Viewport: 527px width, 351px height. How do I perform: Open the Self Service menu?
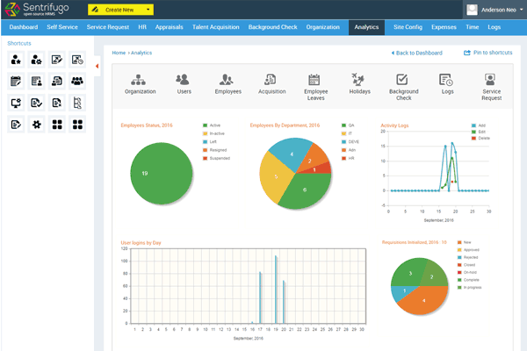[x=63, y=27]
